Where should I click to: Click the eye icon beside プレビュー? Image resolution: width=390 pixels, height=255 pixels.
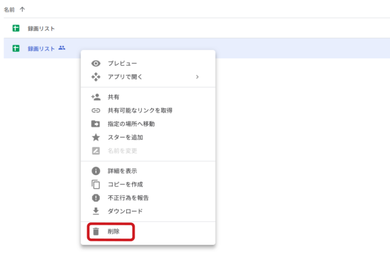pyautogui.click(x=96, y=64)
